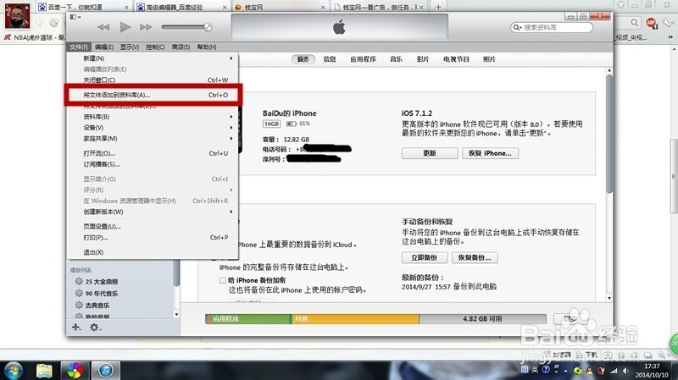Click the 16GB capacity badge

click(271, 124)
